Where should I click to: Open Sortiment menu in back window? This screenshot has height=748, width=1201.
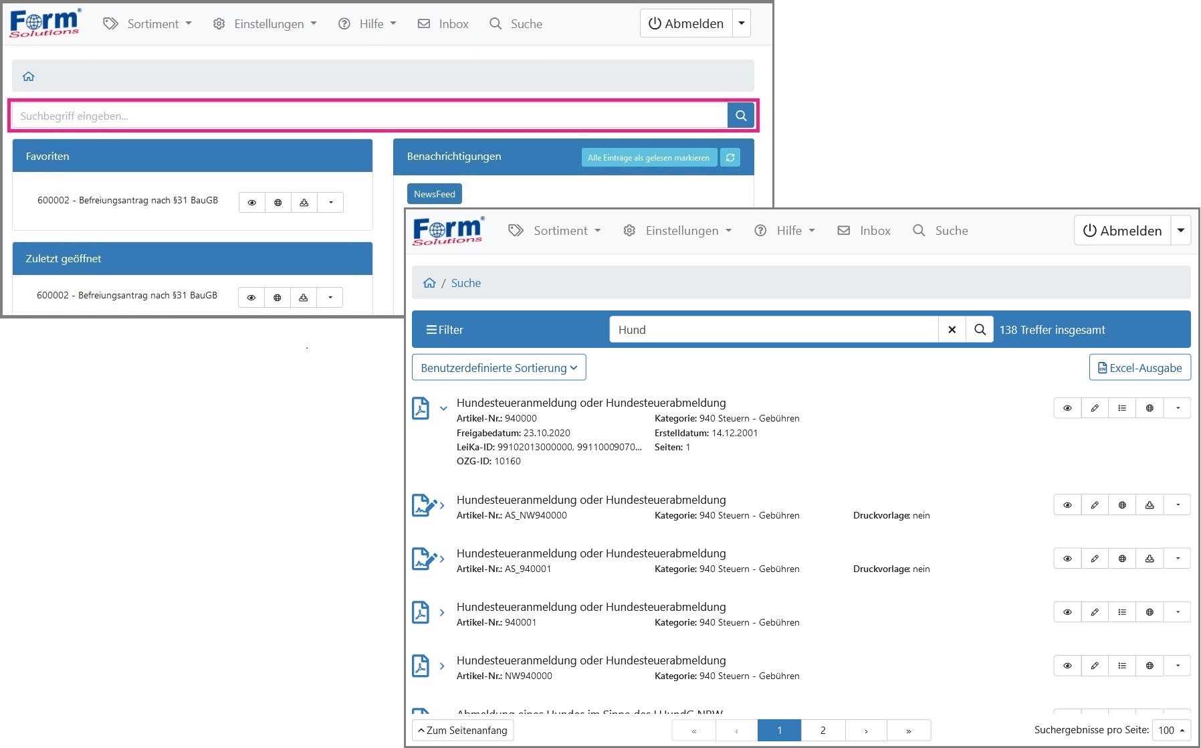(x=147, y=24)
